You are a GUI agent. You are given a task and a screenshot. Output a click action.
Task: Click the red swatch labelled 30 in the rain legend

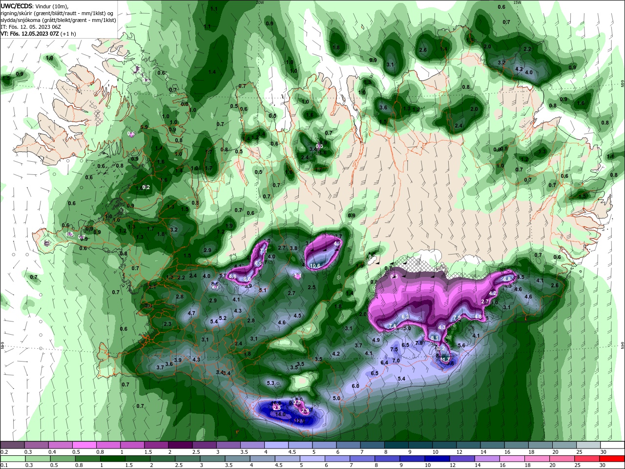click(612, 459)
